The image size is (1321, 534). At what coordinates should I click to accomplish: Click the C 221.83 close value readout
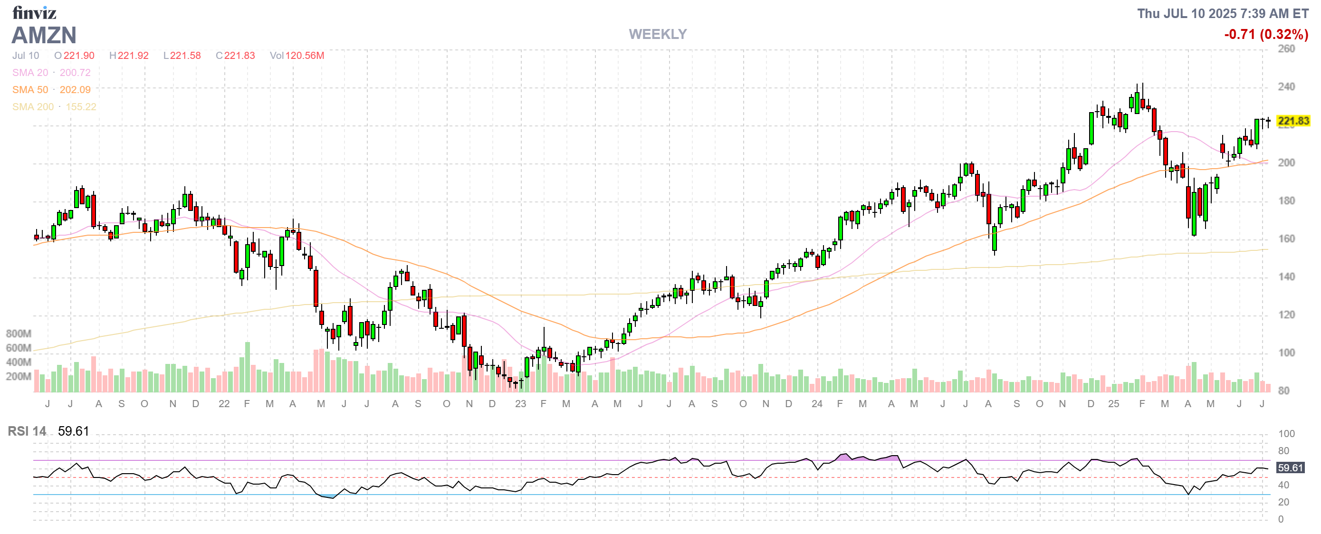tap(235, 55)
